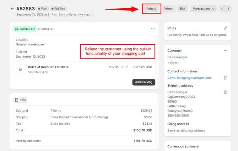Click the product image placeholder thumbnail
The height and width of the screenshot is (151, 238).
(x=21, y=69)
